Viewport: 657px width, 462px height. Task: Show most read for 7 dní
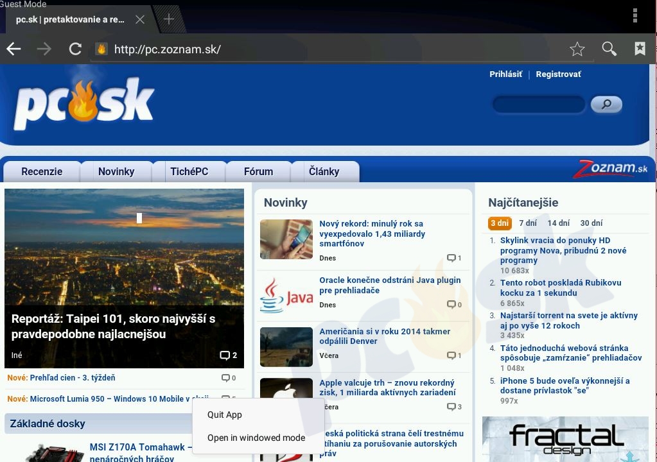click(528, 223)
